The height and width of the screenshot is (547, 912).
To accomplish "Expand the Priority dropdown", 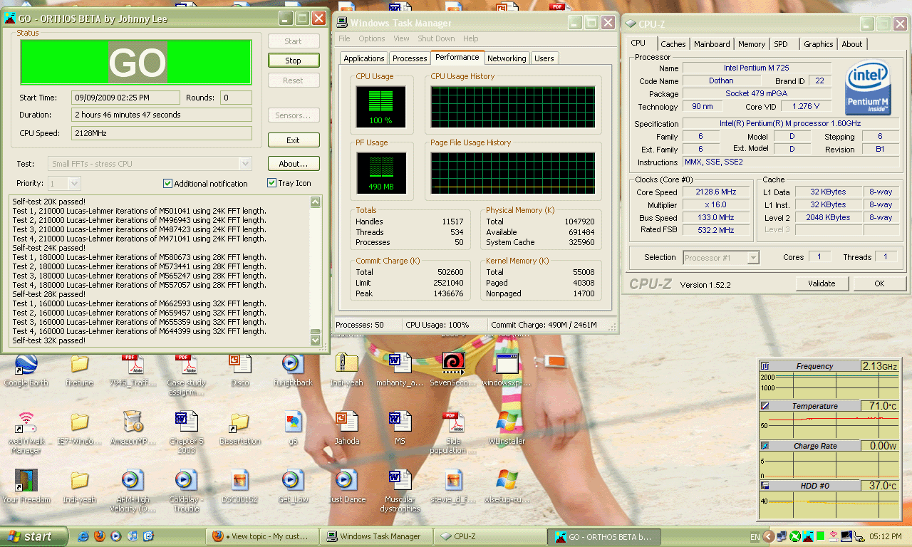I will pos(75,184).
